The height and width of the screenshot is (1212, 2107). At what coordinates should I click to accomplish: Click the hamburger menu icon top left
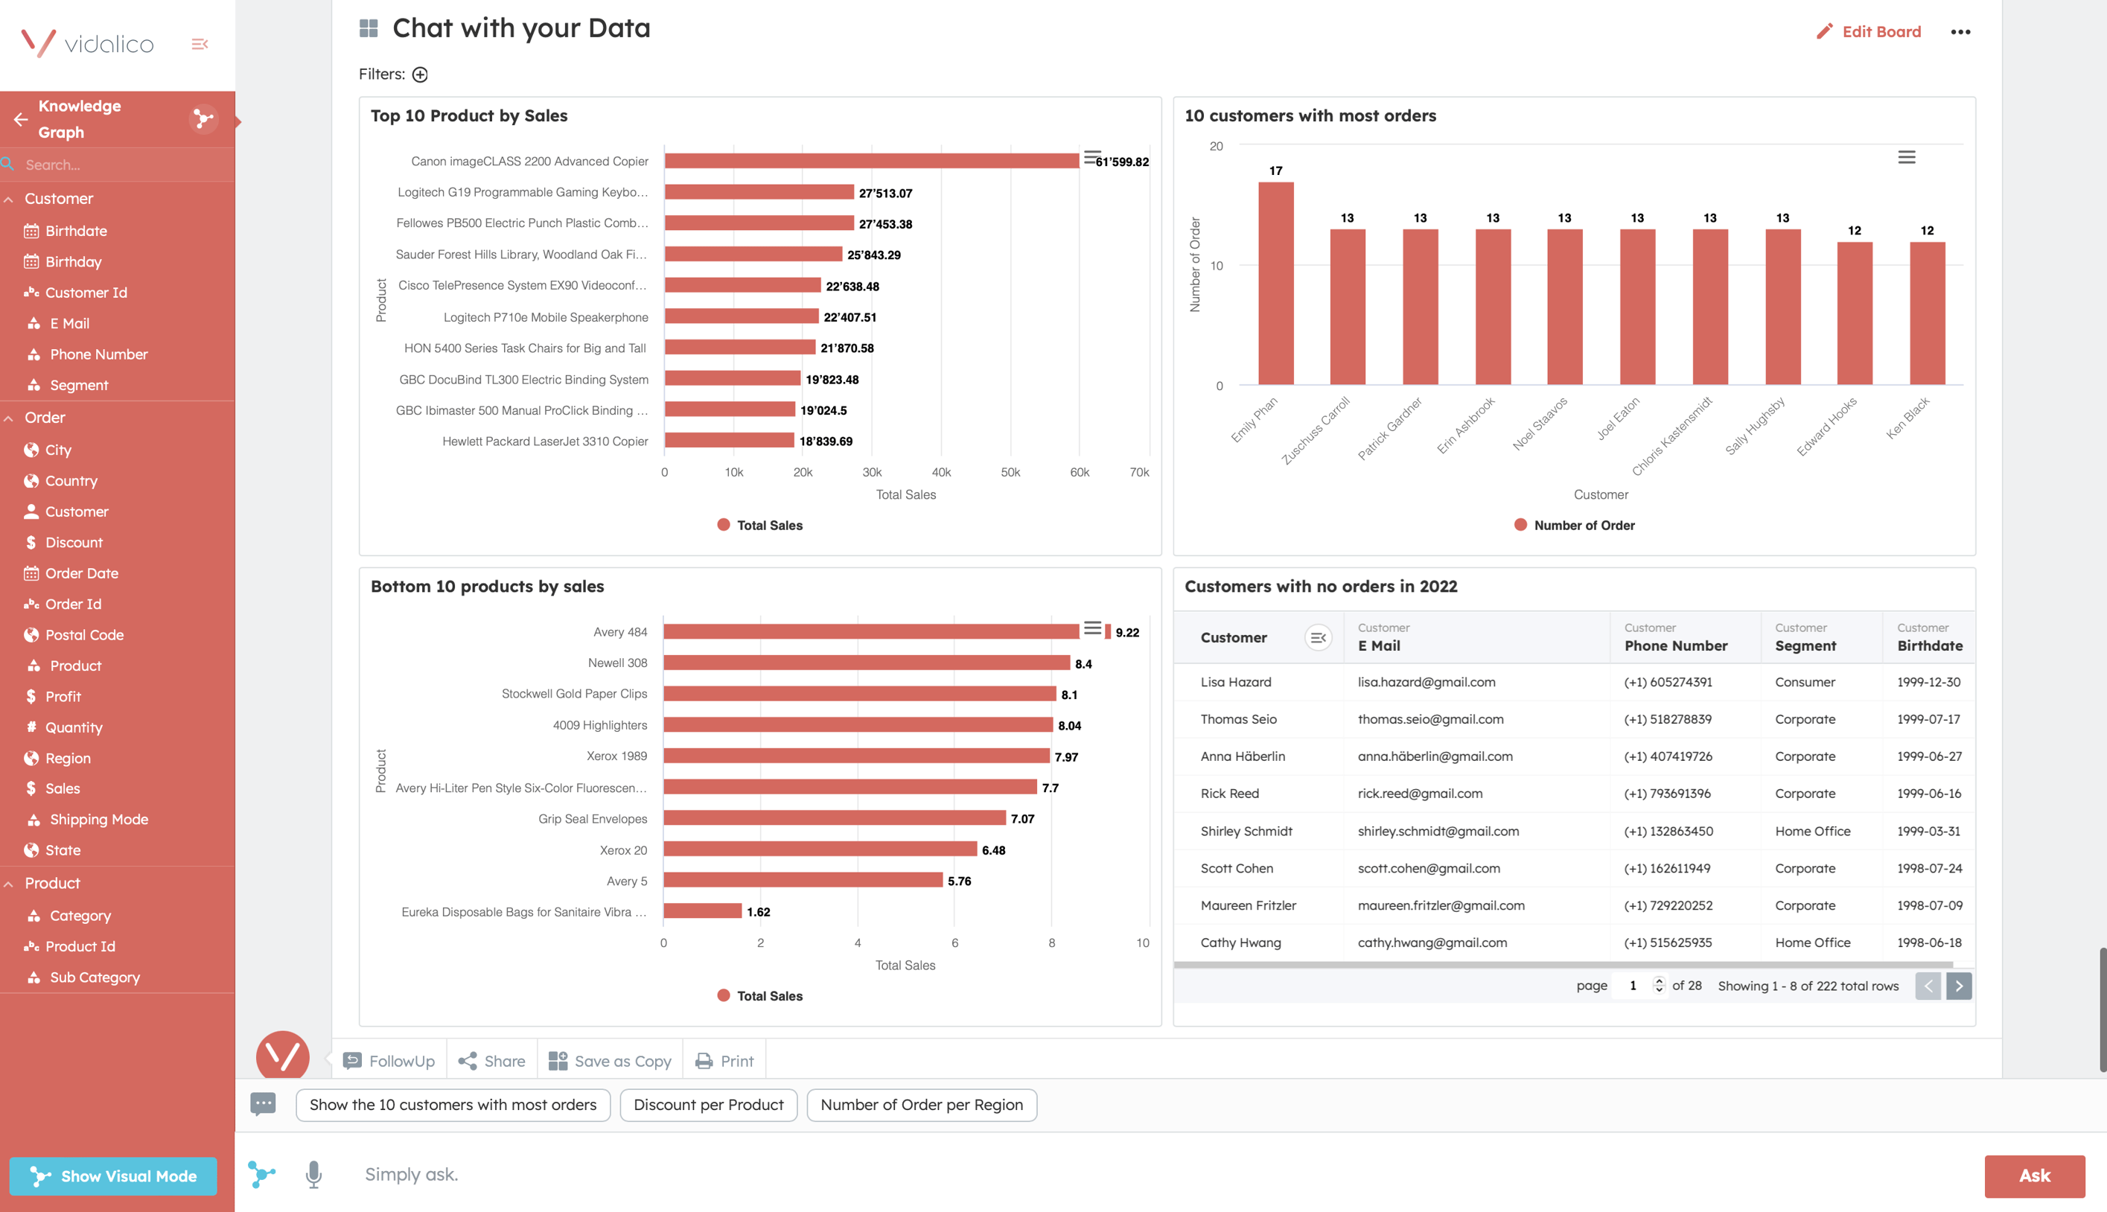(200, 42)
